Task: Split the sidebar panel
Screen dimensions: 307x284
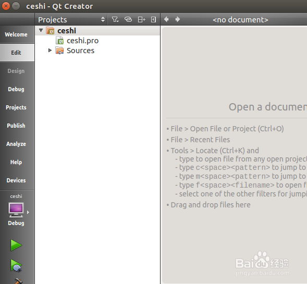Action: 141,20
